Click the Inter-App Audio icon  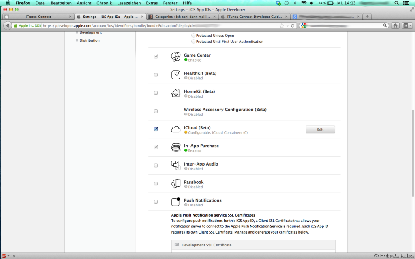pos(175,166)
